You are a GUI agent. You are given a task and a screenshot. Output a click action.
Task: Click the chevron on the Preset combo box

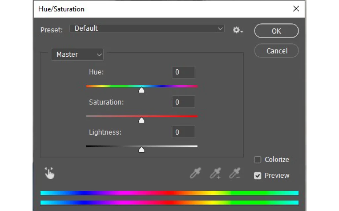click(220, 29)
